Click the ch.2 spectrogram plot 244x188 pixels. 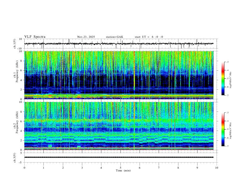pos(119,126)
